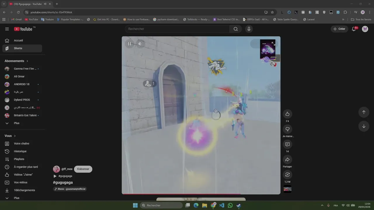Show hidden bookmarks with the double chevron
This screenshot has height=210, width=374.
click(343, 20)
